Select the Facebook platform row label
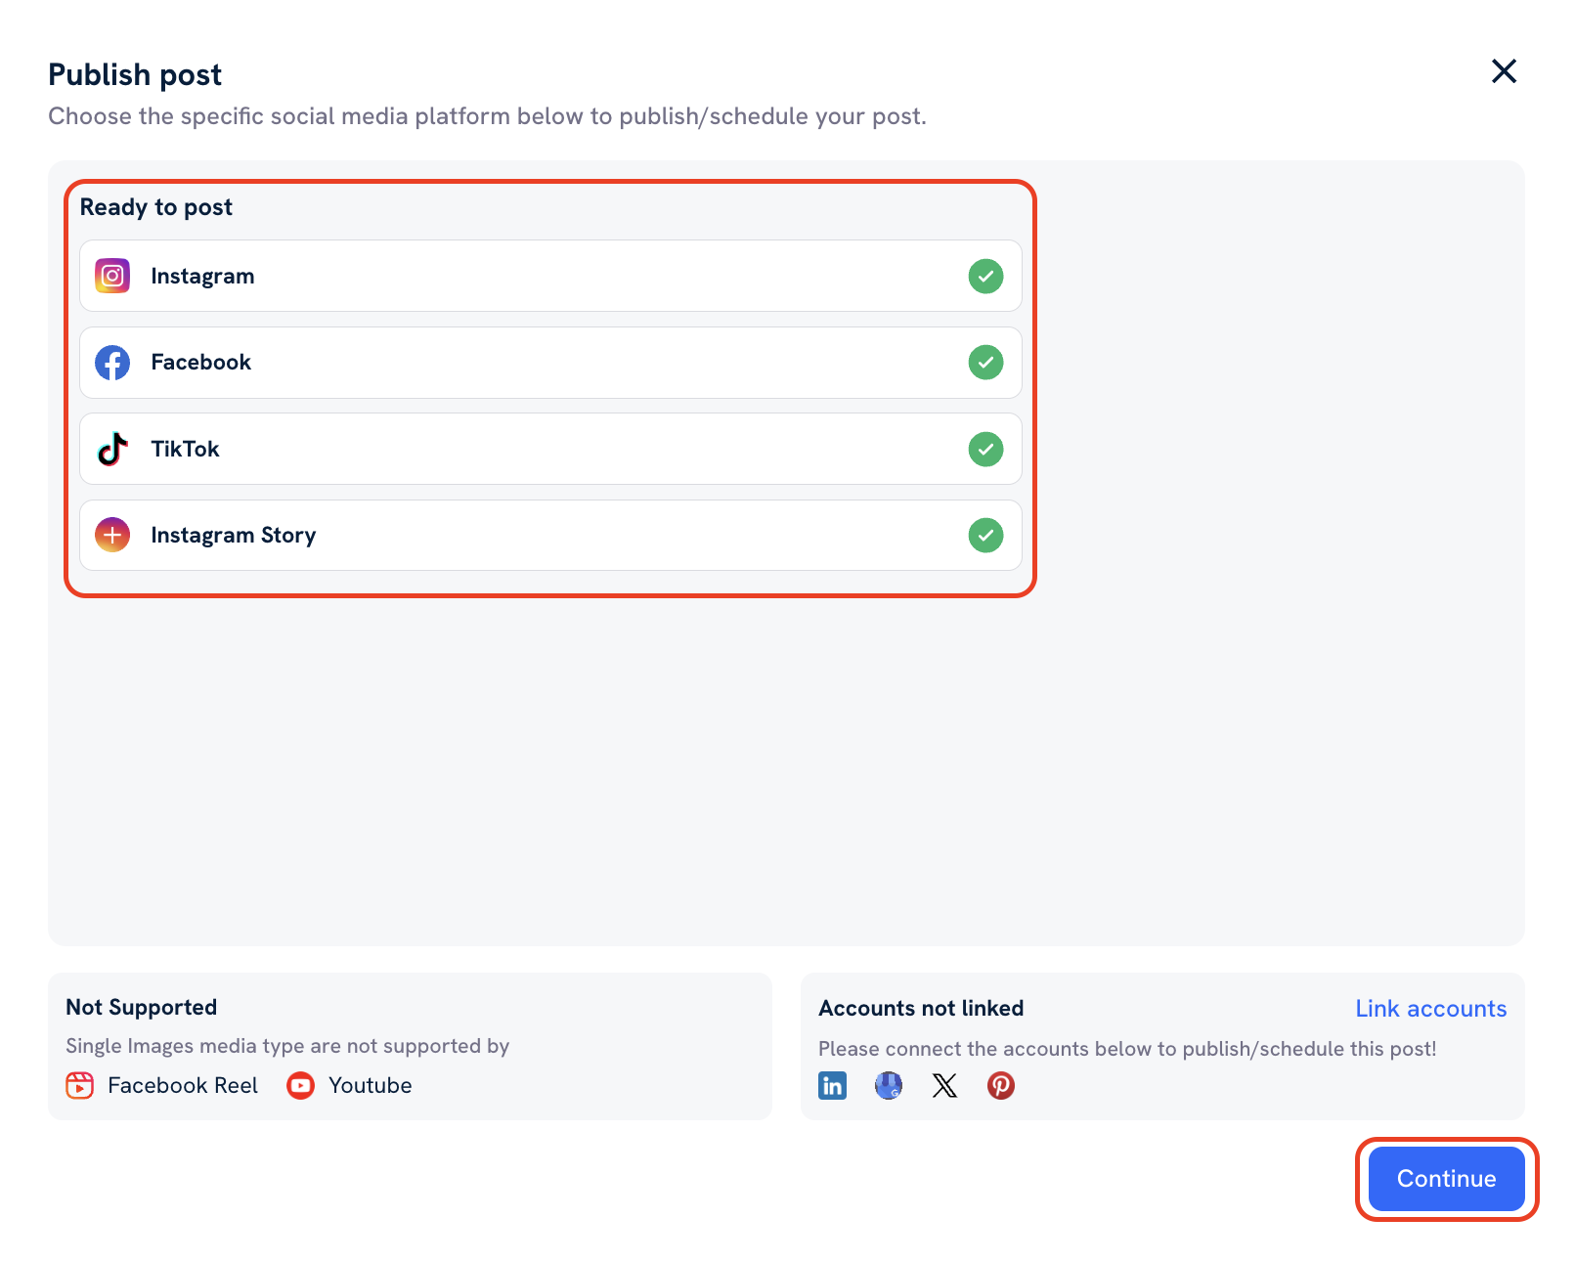The height and width of the screenshot is (1261, 1574). (200, 363)
